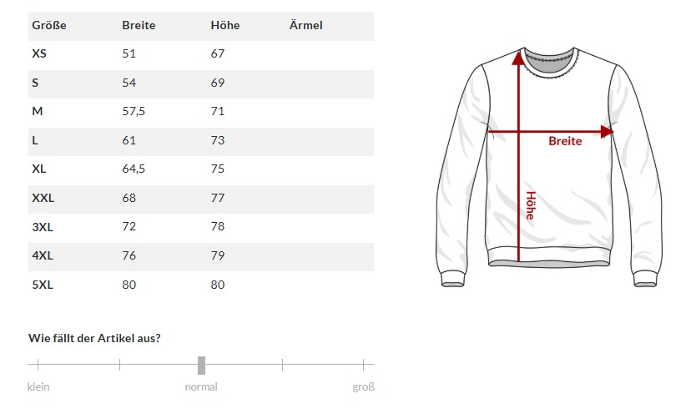Click the red Breite label on sweatshirt

point(565,141)
